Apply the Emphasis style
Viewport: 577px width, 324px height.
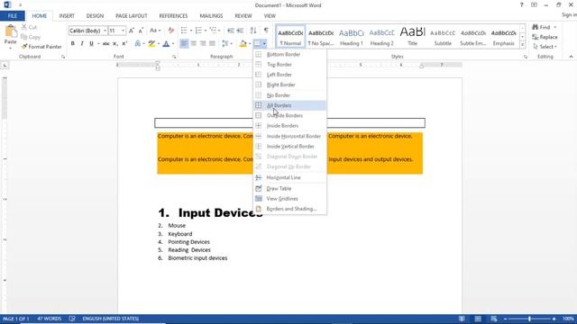tap(504, 37)
